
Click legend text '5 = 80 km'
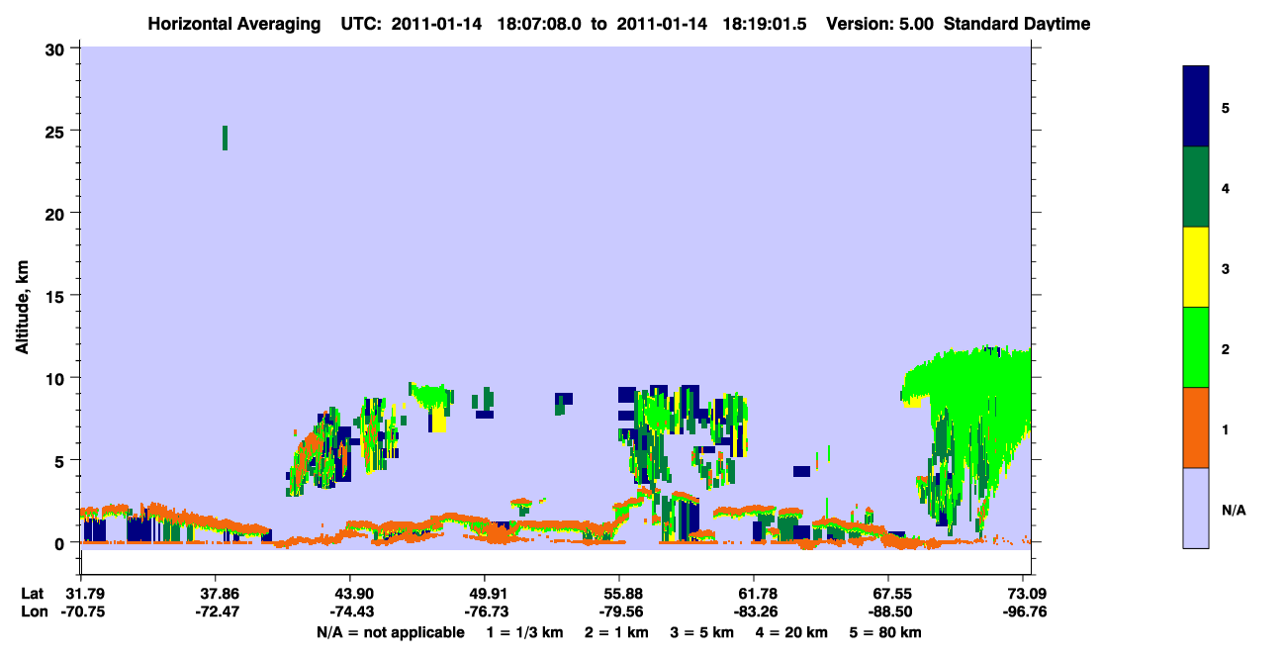coord(885,632)
